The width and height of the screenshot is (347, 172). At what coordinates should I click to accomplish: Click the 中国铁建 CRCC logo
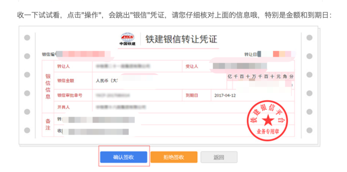128,39
